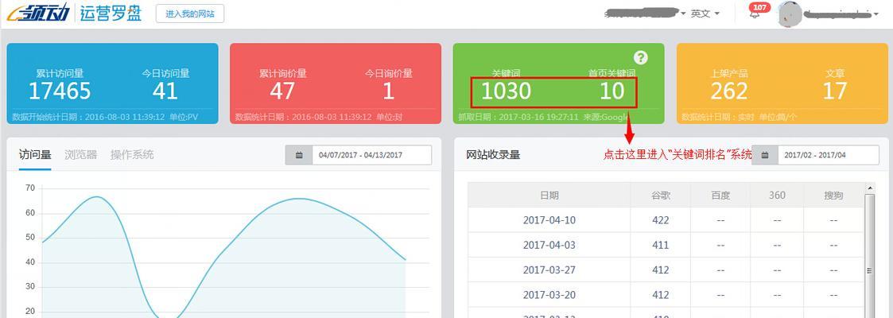Click the 上架产品 value 262
893x318 pixels.
[x=729, y=91]
